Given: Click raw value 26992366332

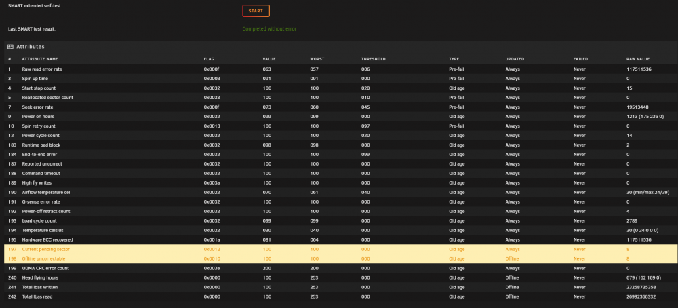Looking at the screenshot, I should 641,296.
